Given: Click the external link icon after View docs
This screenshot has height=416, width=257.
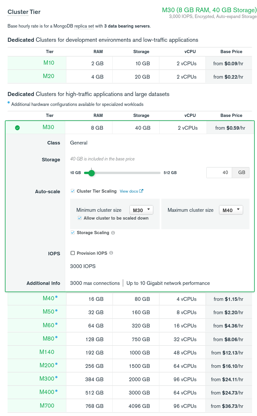Looking at the screenshot, I should 141,191.
